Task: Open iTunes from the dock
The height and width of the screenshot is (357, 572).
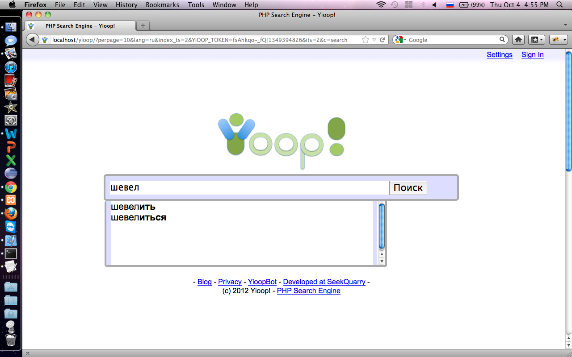Action: [x=11, y=67]
